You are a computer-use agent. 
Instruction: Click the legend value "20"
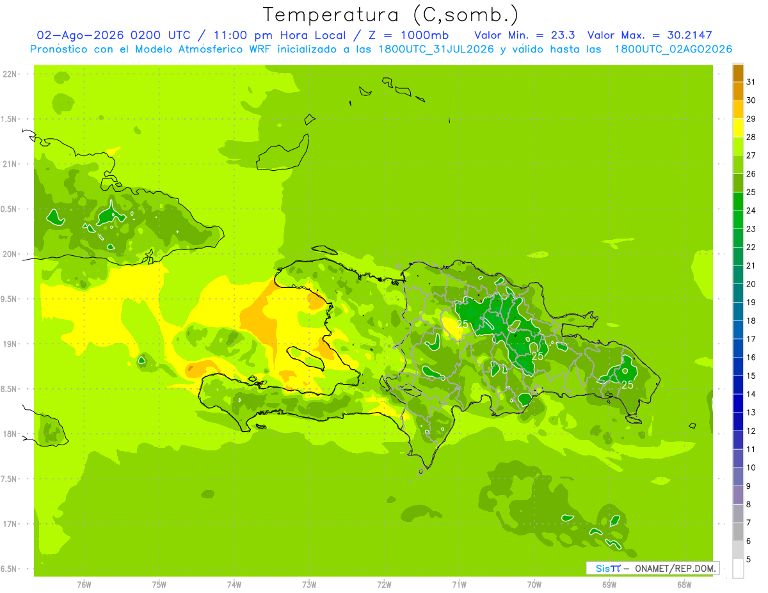(x=751, y=284)
